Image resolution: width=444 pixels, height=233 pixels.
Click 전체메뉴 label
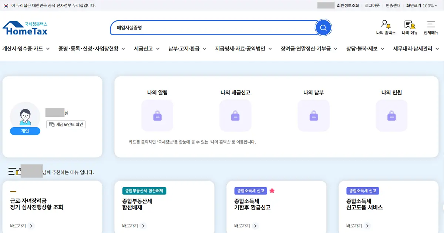click(431, 33)
